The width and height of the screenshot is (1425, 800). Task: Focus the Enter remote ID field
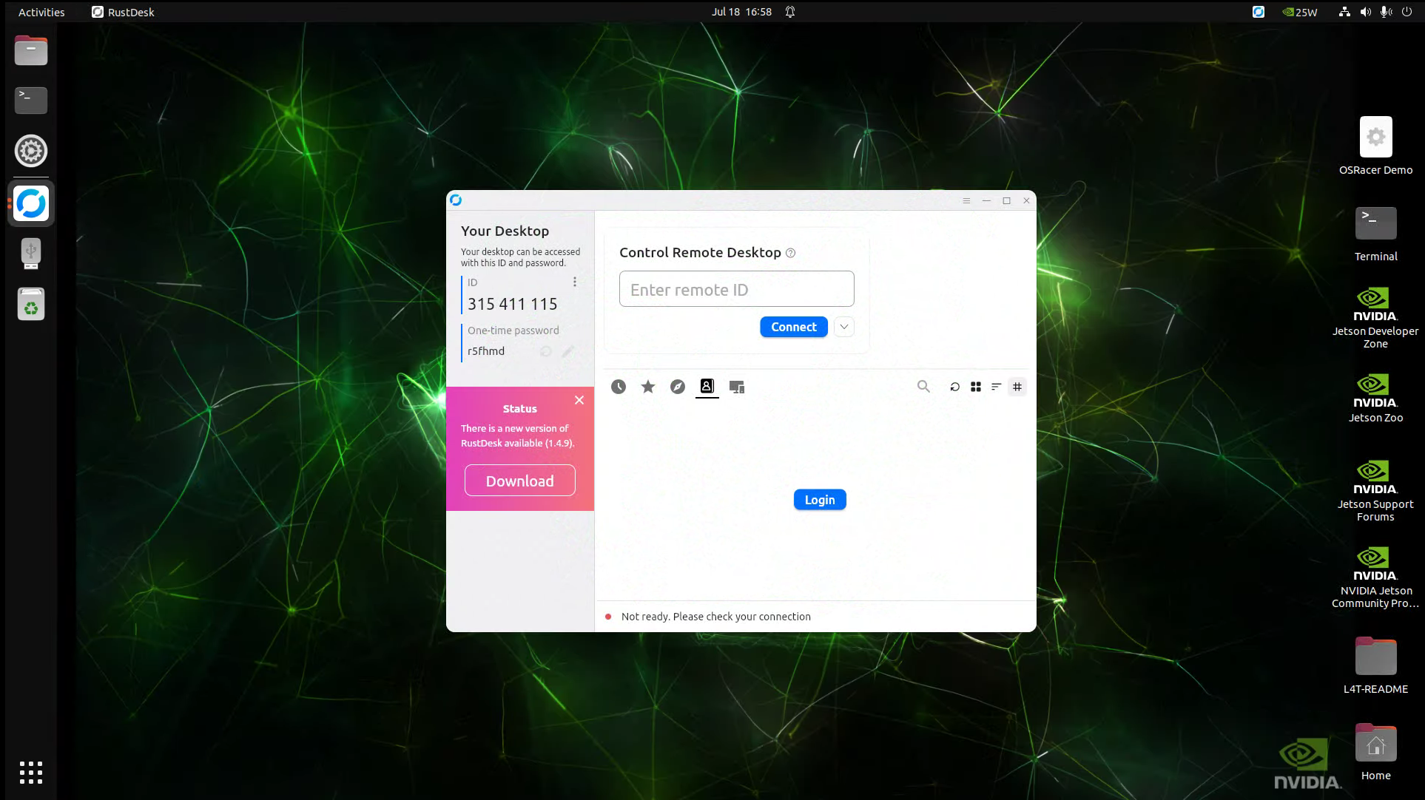[x=737, y=289]
